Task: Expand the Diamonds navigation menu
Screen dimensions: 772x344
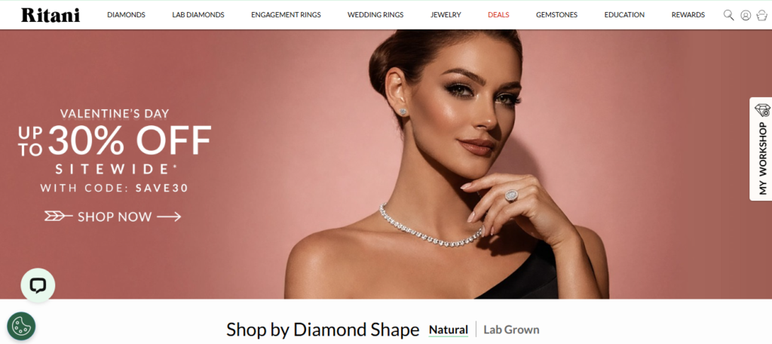Action: point(126,15)
